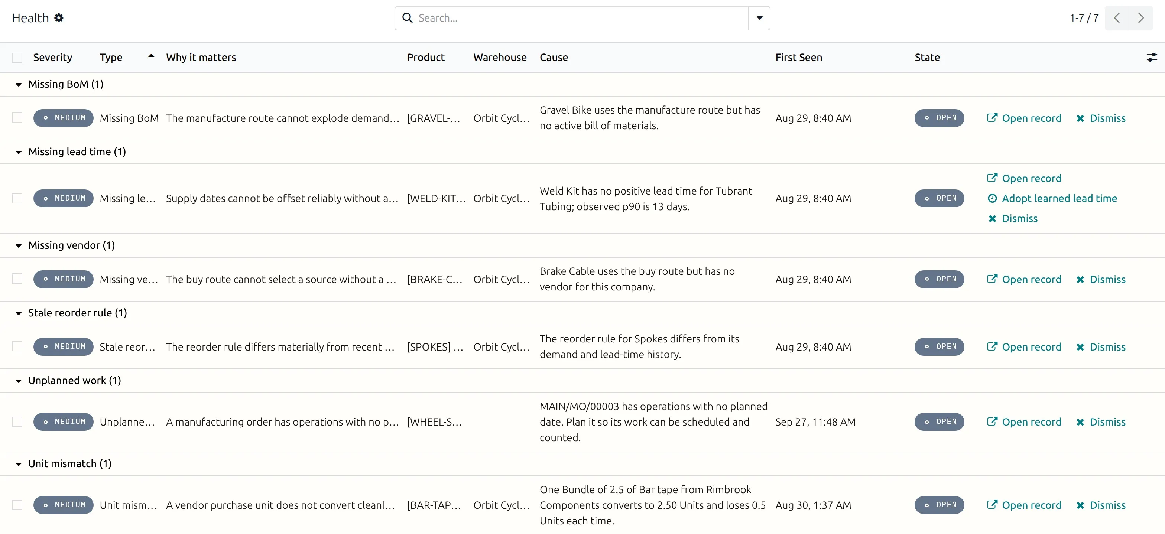Open optional columns adjust icon
This screenshot has height=534, width=1165.
(1151, 58)
